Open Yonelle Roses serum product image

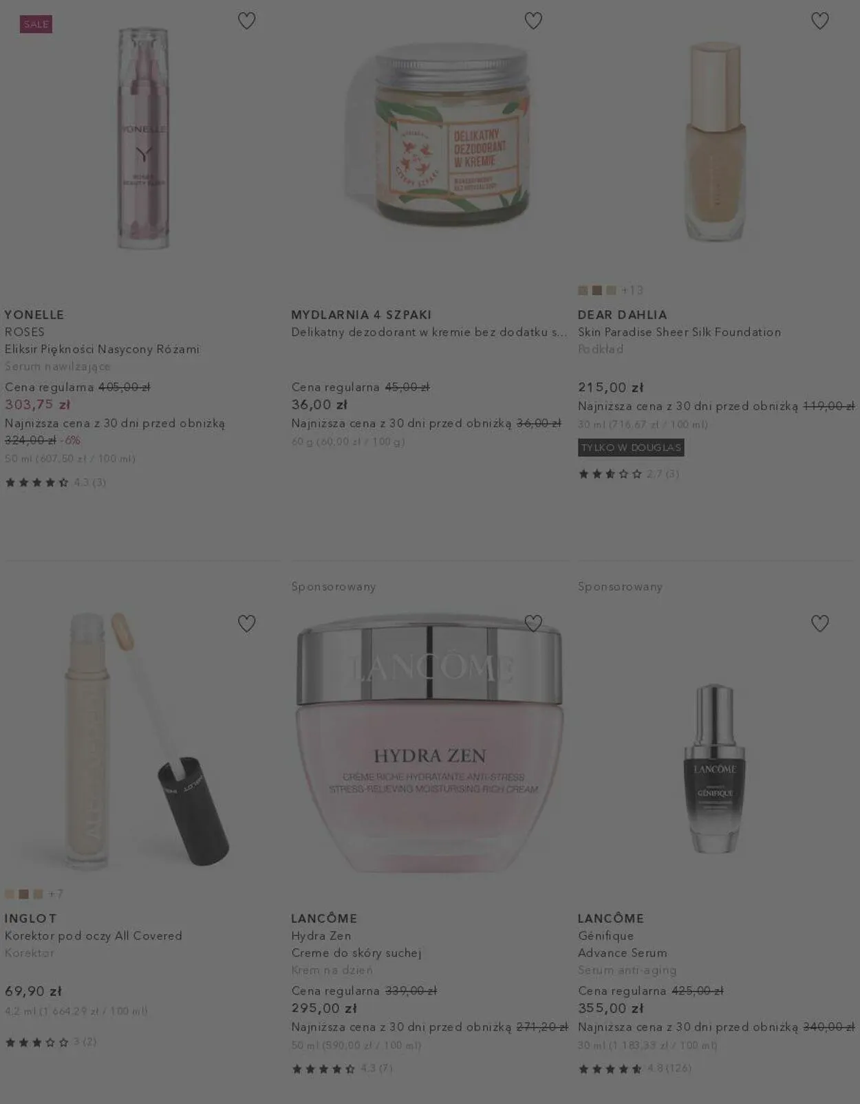click(143, 138)
